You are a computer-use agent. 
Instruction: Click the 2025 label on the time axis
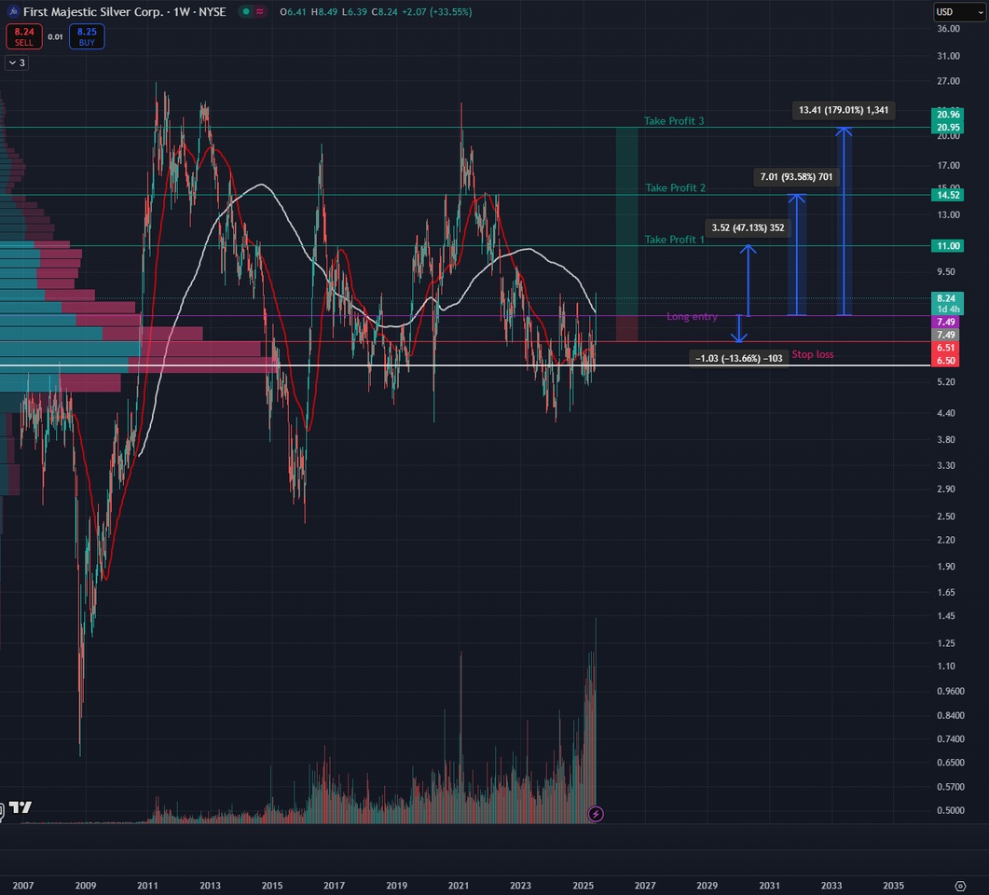coord(583,886)
